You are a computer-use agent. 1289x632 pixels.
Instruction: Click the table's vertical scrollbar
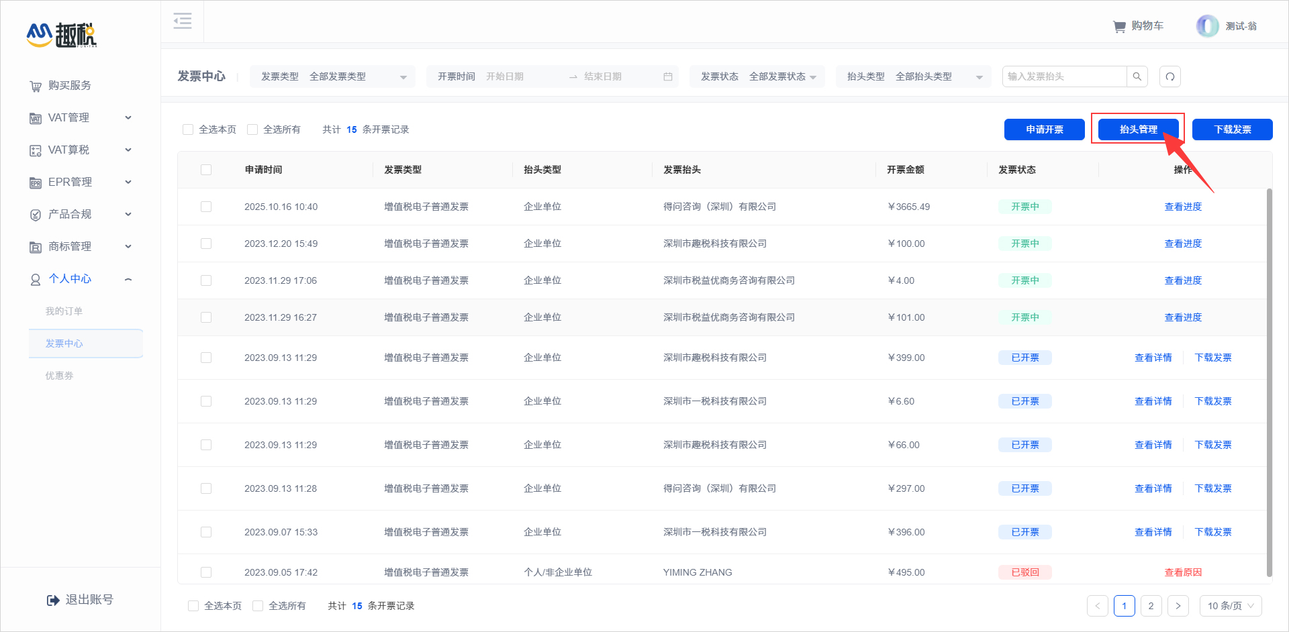click(1269, 381)
